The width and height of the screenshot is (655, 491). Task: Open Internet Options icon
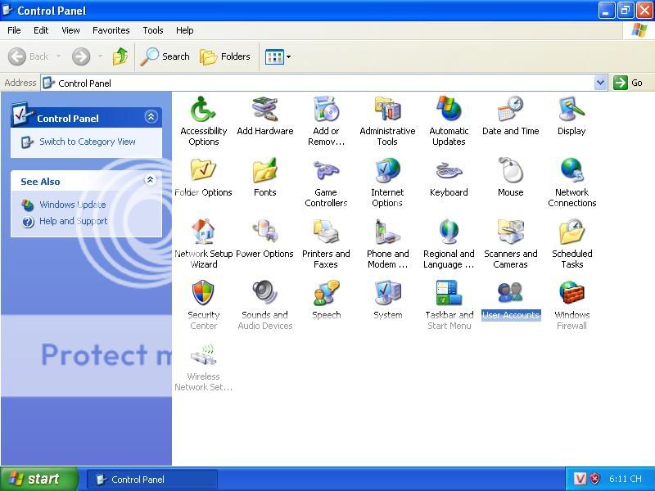tap(387, 182)
